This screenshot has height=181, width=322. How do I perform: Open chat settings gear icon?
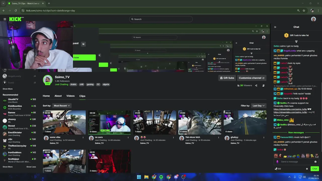coord(307,169)
